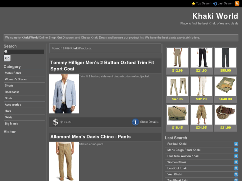The width and height of the screenshot is (242, 181).
Task: Open the Skirts category
Action: (x=8, y=117)
